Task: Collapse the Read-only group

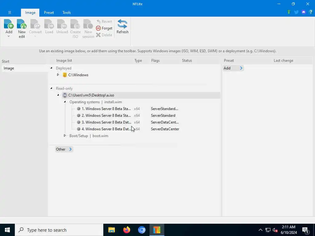Action: (51, 88)
